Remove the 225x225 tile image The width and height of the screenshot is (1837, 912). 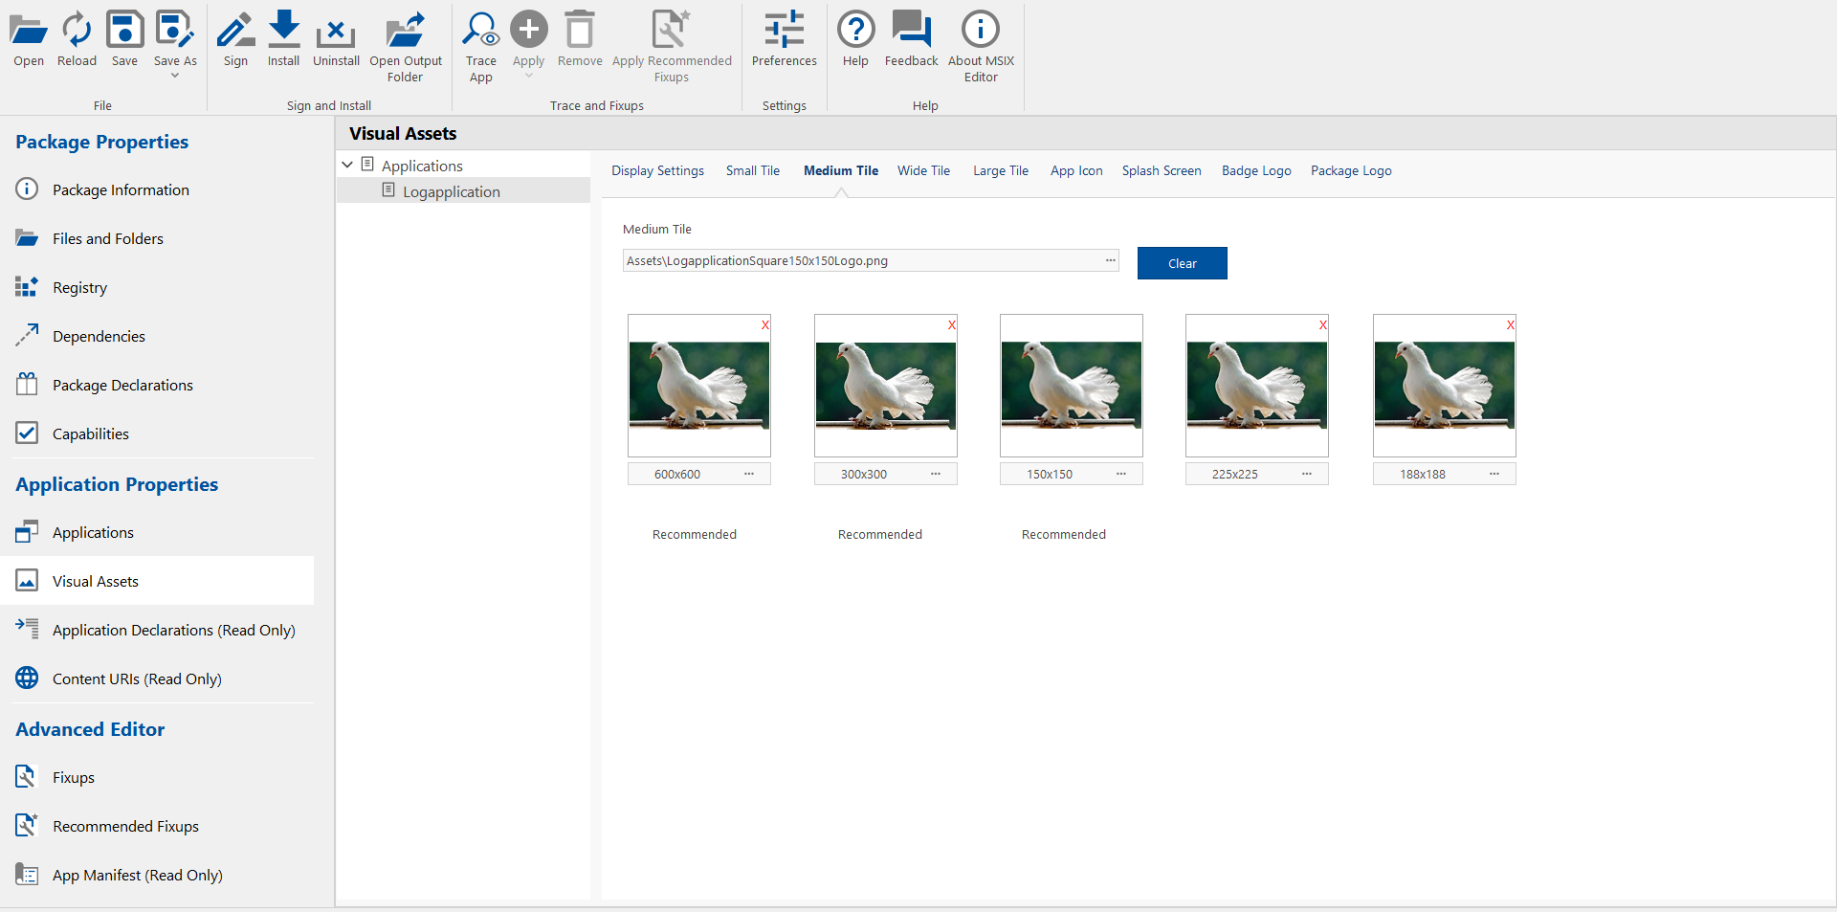tap(1322, 325)
